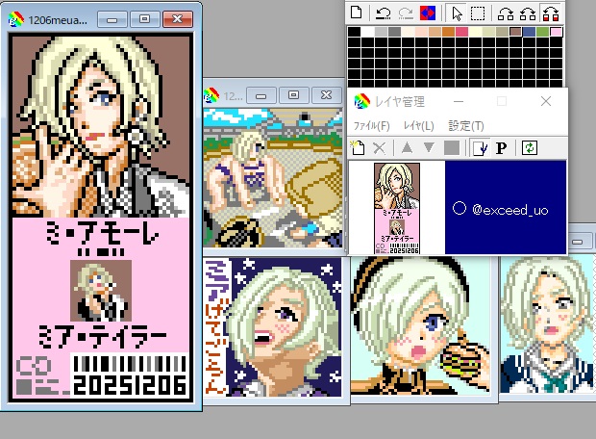Click the portrait canvas in the 1206meua... window

point(101,217)
